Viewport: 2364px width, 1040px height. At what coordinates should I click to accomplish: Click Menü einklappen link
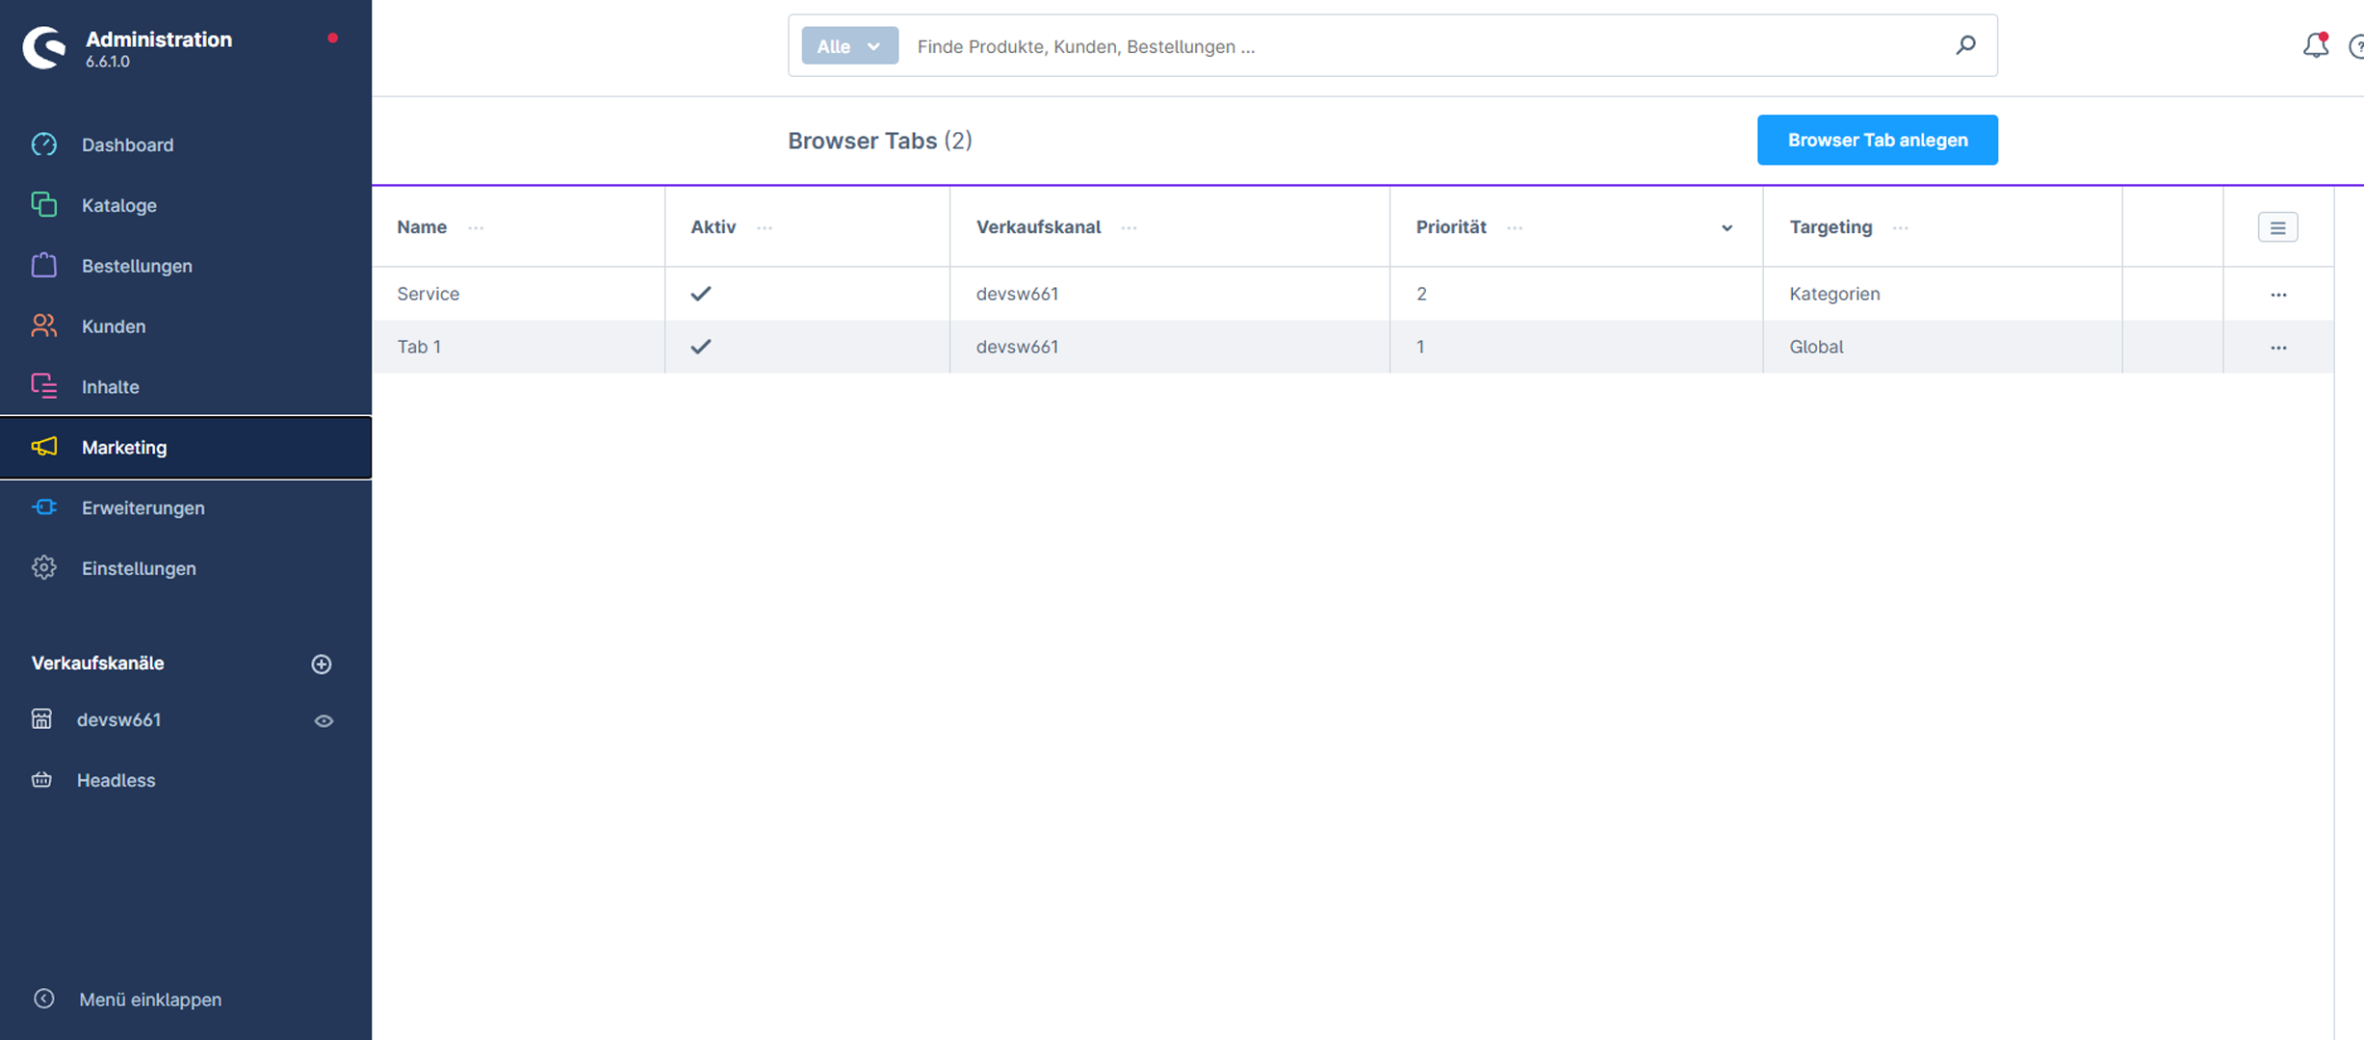pyautogui.click(x=150, y=1000)
